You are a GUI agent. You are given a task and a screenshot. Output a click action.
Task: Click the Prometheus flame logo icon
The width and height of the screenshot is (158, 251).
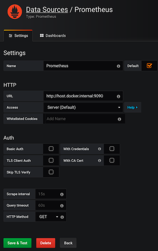[x=15, y=12]
